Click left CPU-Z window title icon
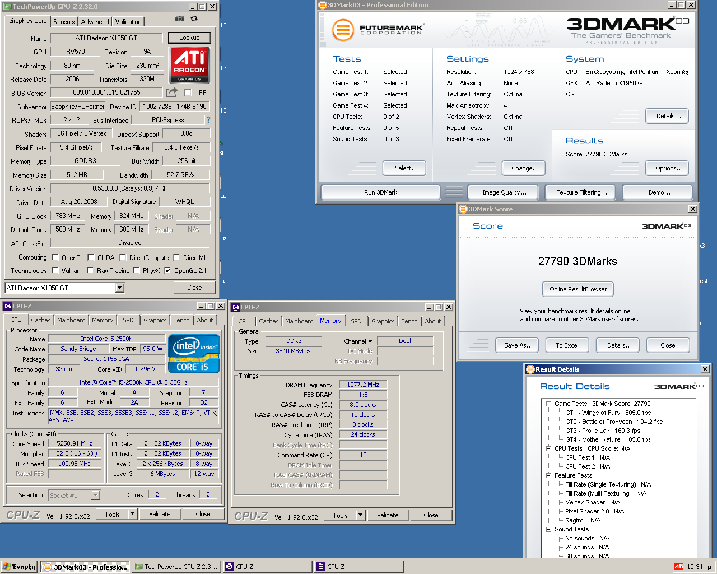Screen dimensions: 717x574 pyautogui.click(x=7, y=306)
